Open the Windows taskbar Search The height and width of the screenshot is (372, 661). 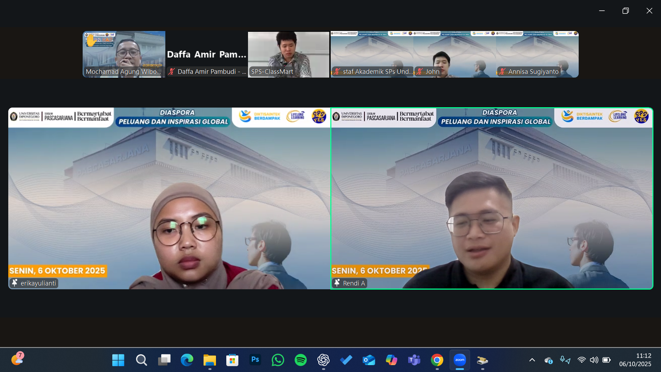pos(141,360)
